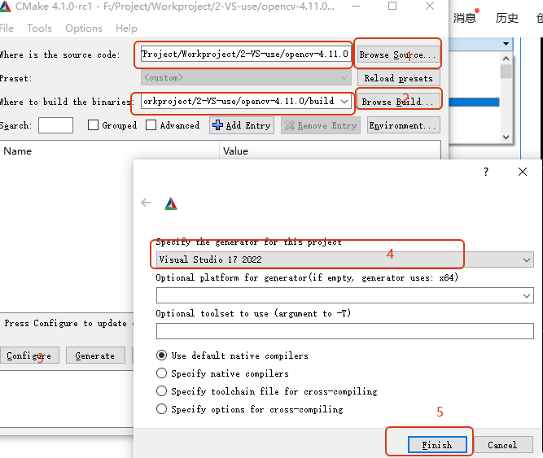Viewport: 543px width, 458px height.
Task: Click Finish in the generator dialog
Action: coord(437,444)
